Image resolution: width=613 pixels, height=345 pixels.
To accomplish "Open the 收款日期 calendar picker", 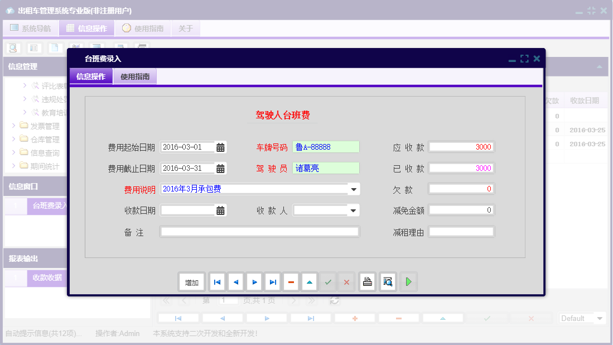I will click(x=219, y=210).
